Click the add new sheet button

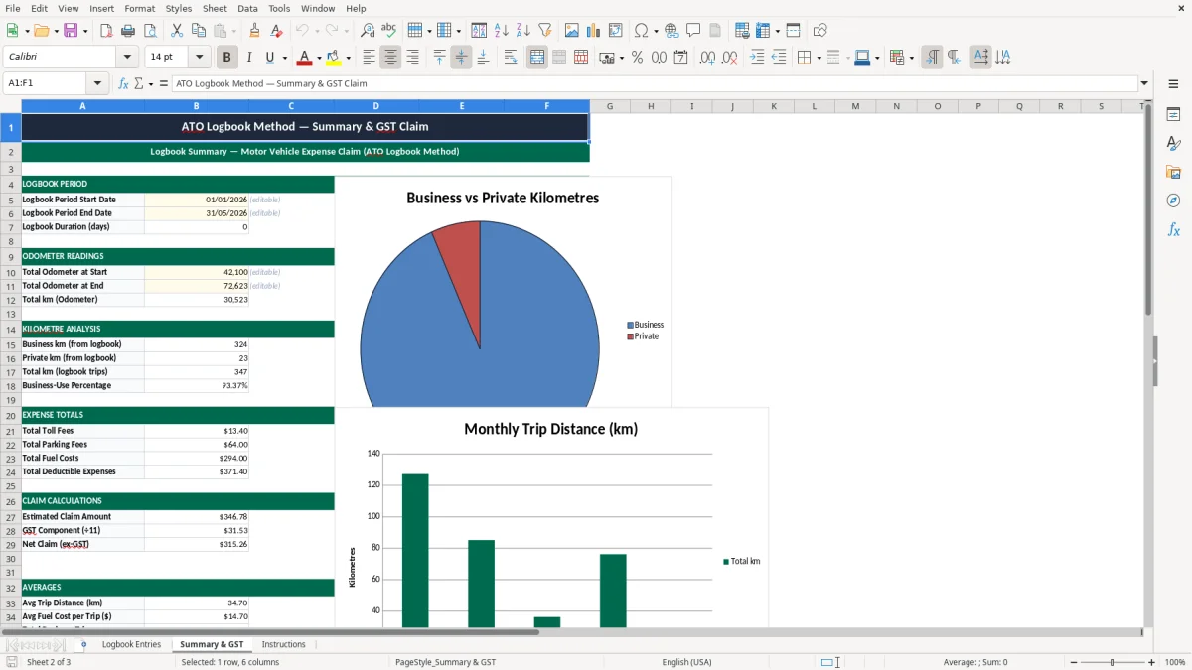point(83,644)
